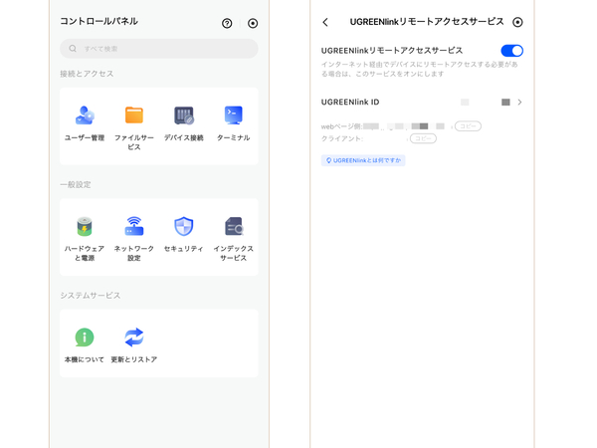Image resolution: width=597 pixels, height=448 pixels.
Task: Click the target icon in UGREENlink header
Action: [517, 22]
